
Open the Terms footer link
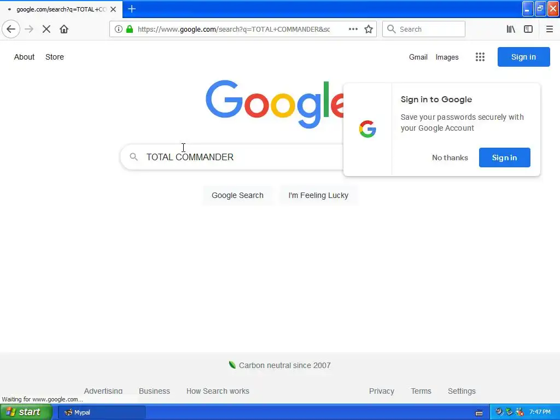coord(421,391)
